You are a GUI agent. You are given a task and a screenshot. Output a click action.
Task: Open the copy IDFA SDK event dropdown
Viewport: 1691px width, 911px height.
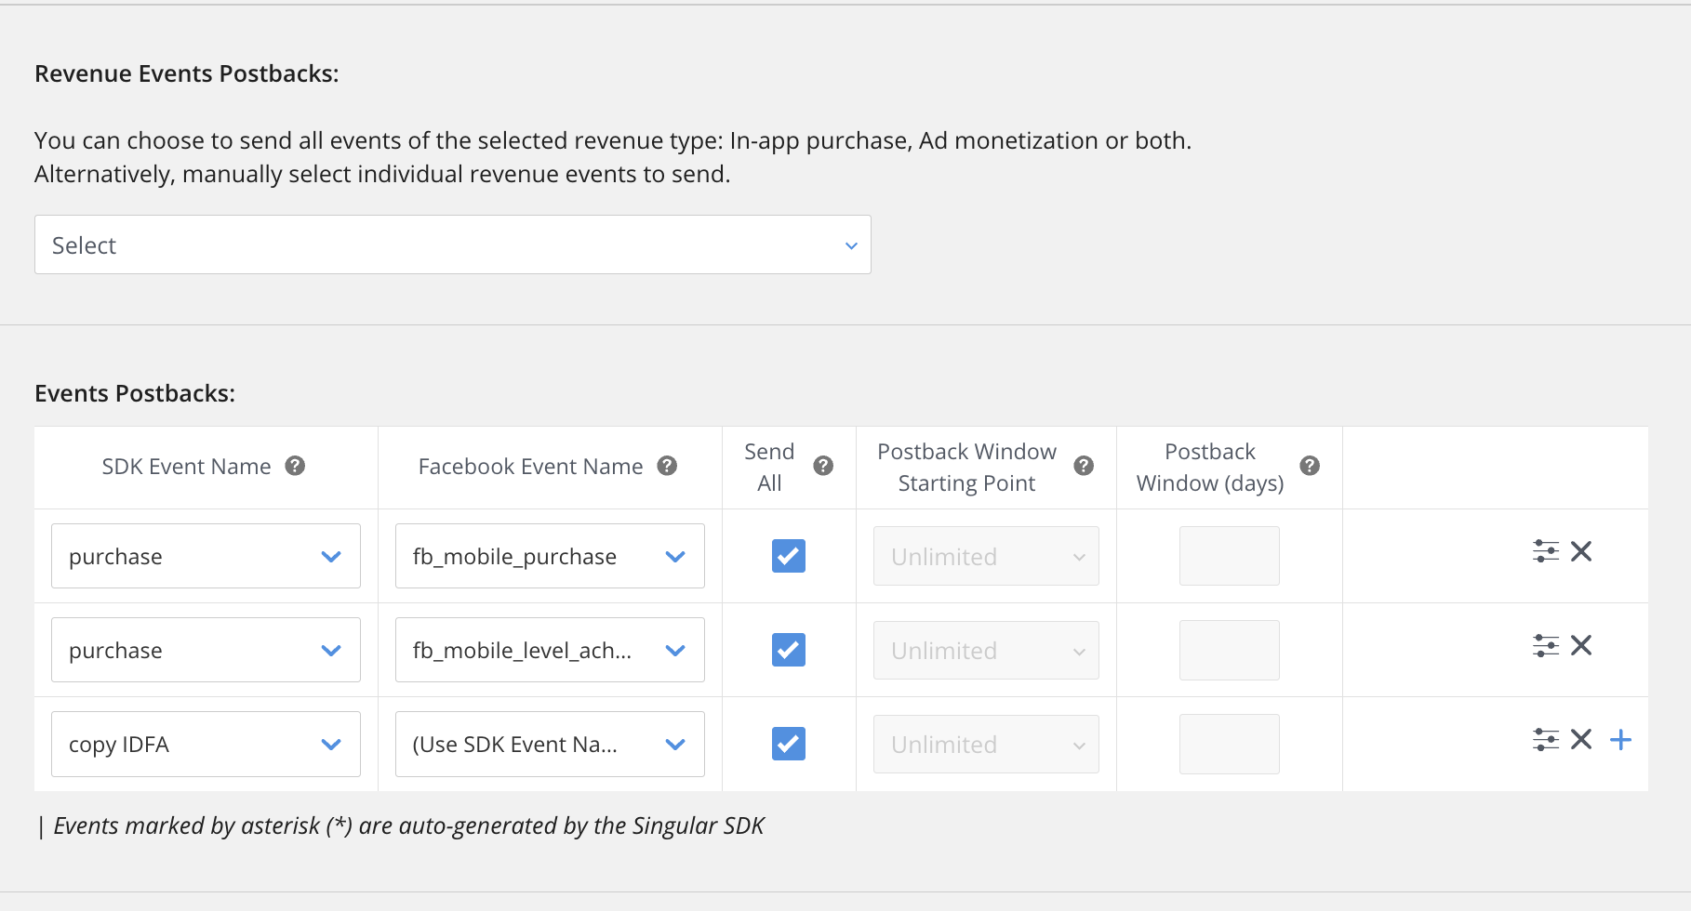205,744
